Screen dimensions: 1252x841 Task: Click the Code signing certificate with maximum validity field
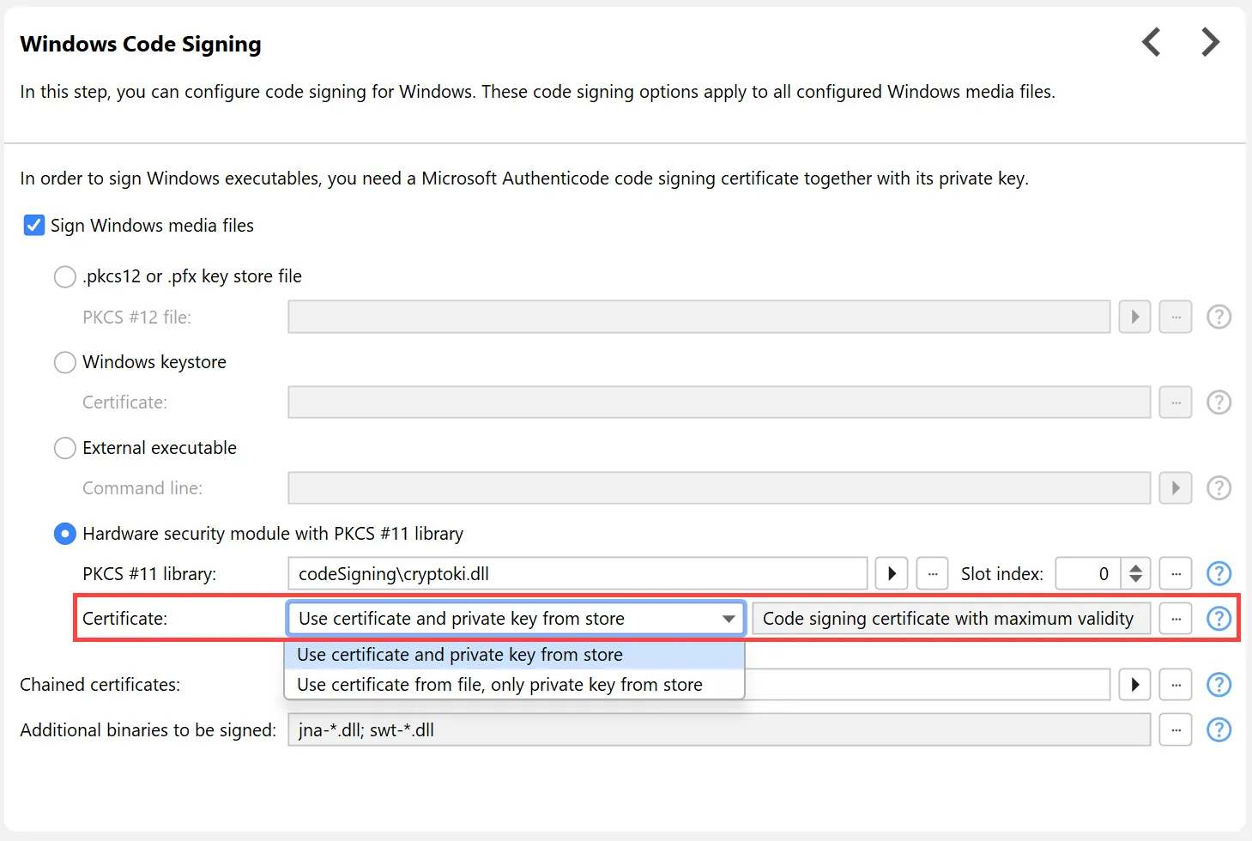pos(950,619)
